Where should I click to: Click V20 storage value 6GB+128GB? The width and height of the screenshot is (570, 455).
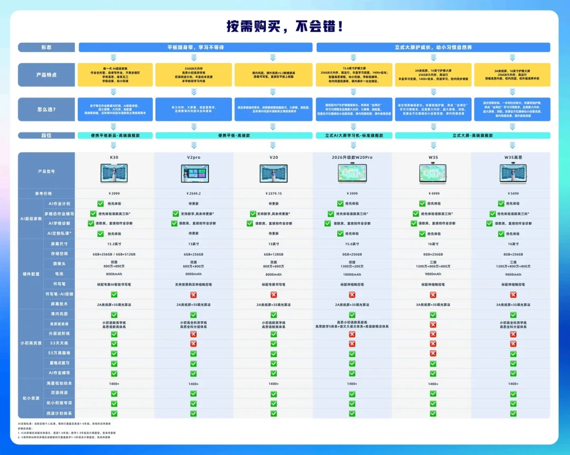click(x=274, y=254)
